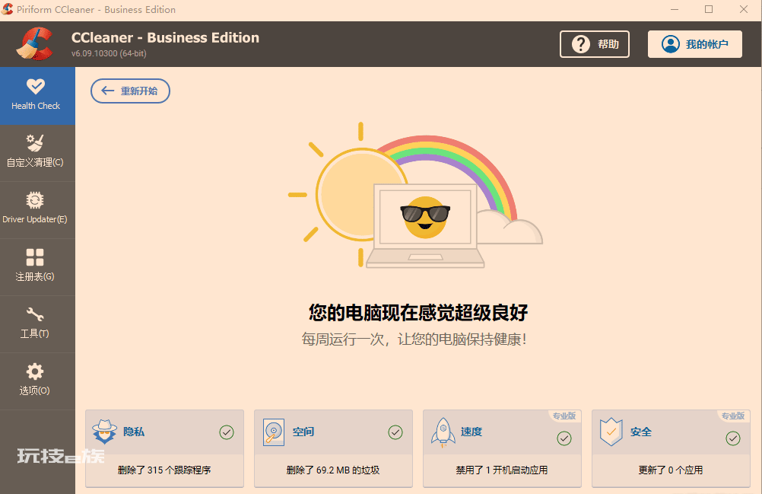Click the 隐私 privacy spy icon

104,432
